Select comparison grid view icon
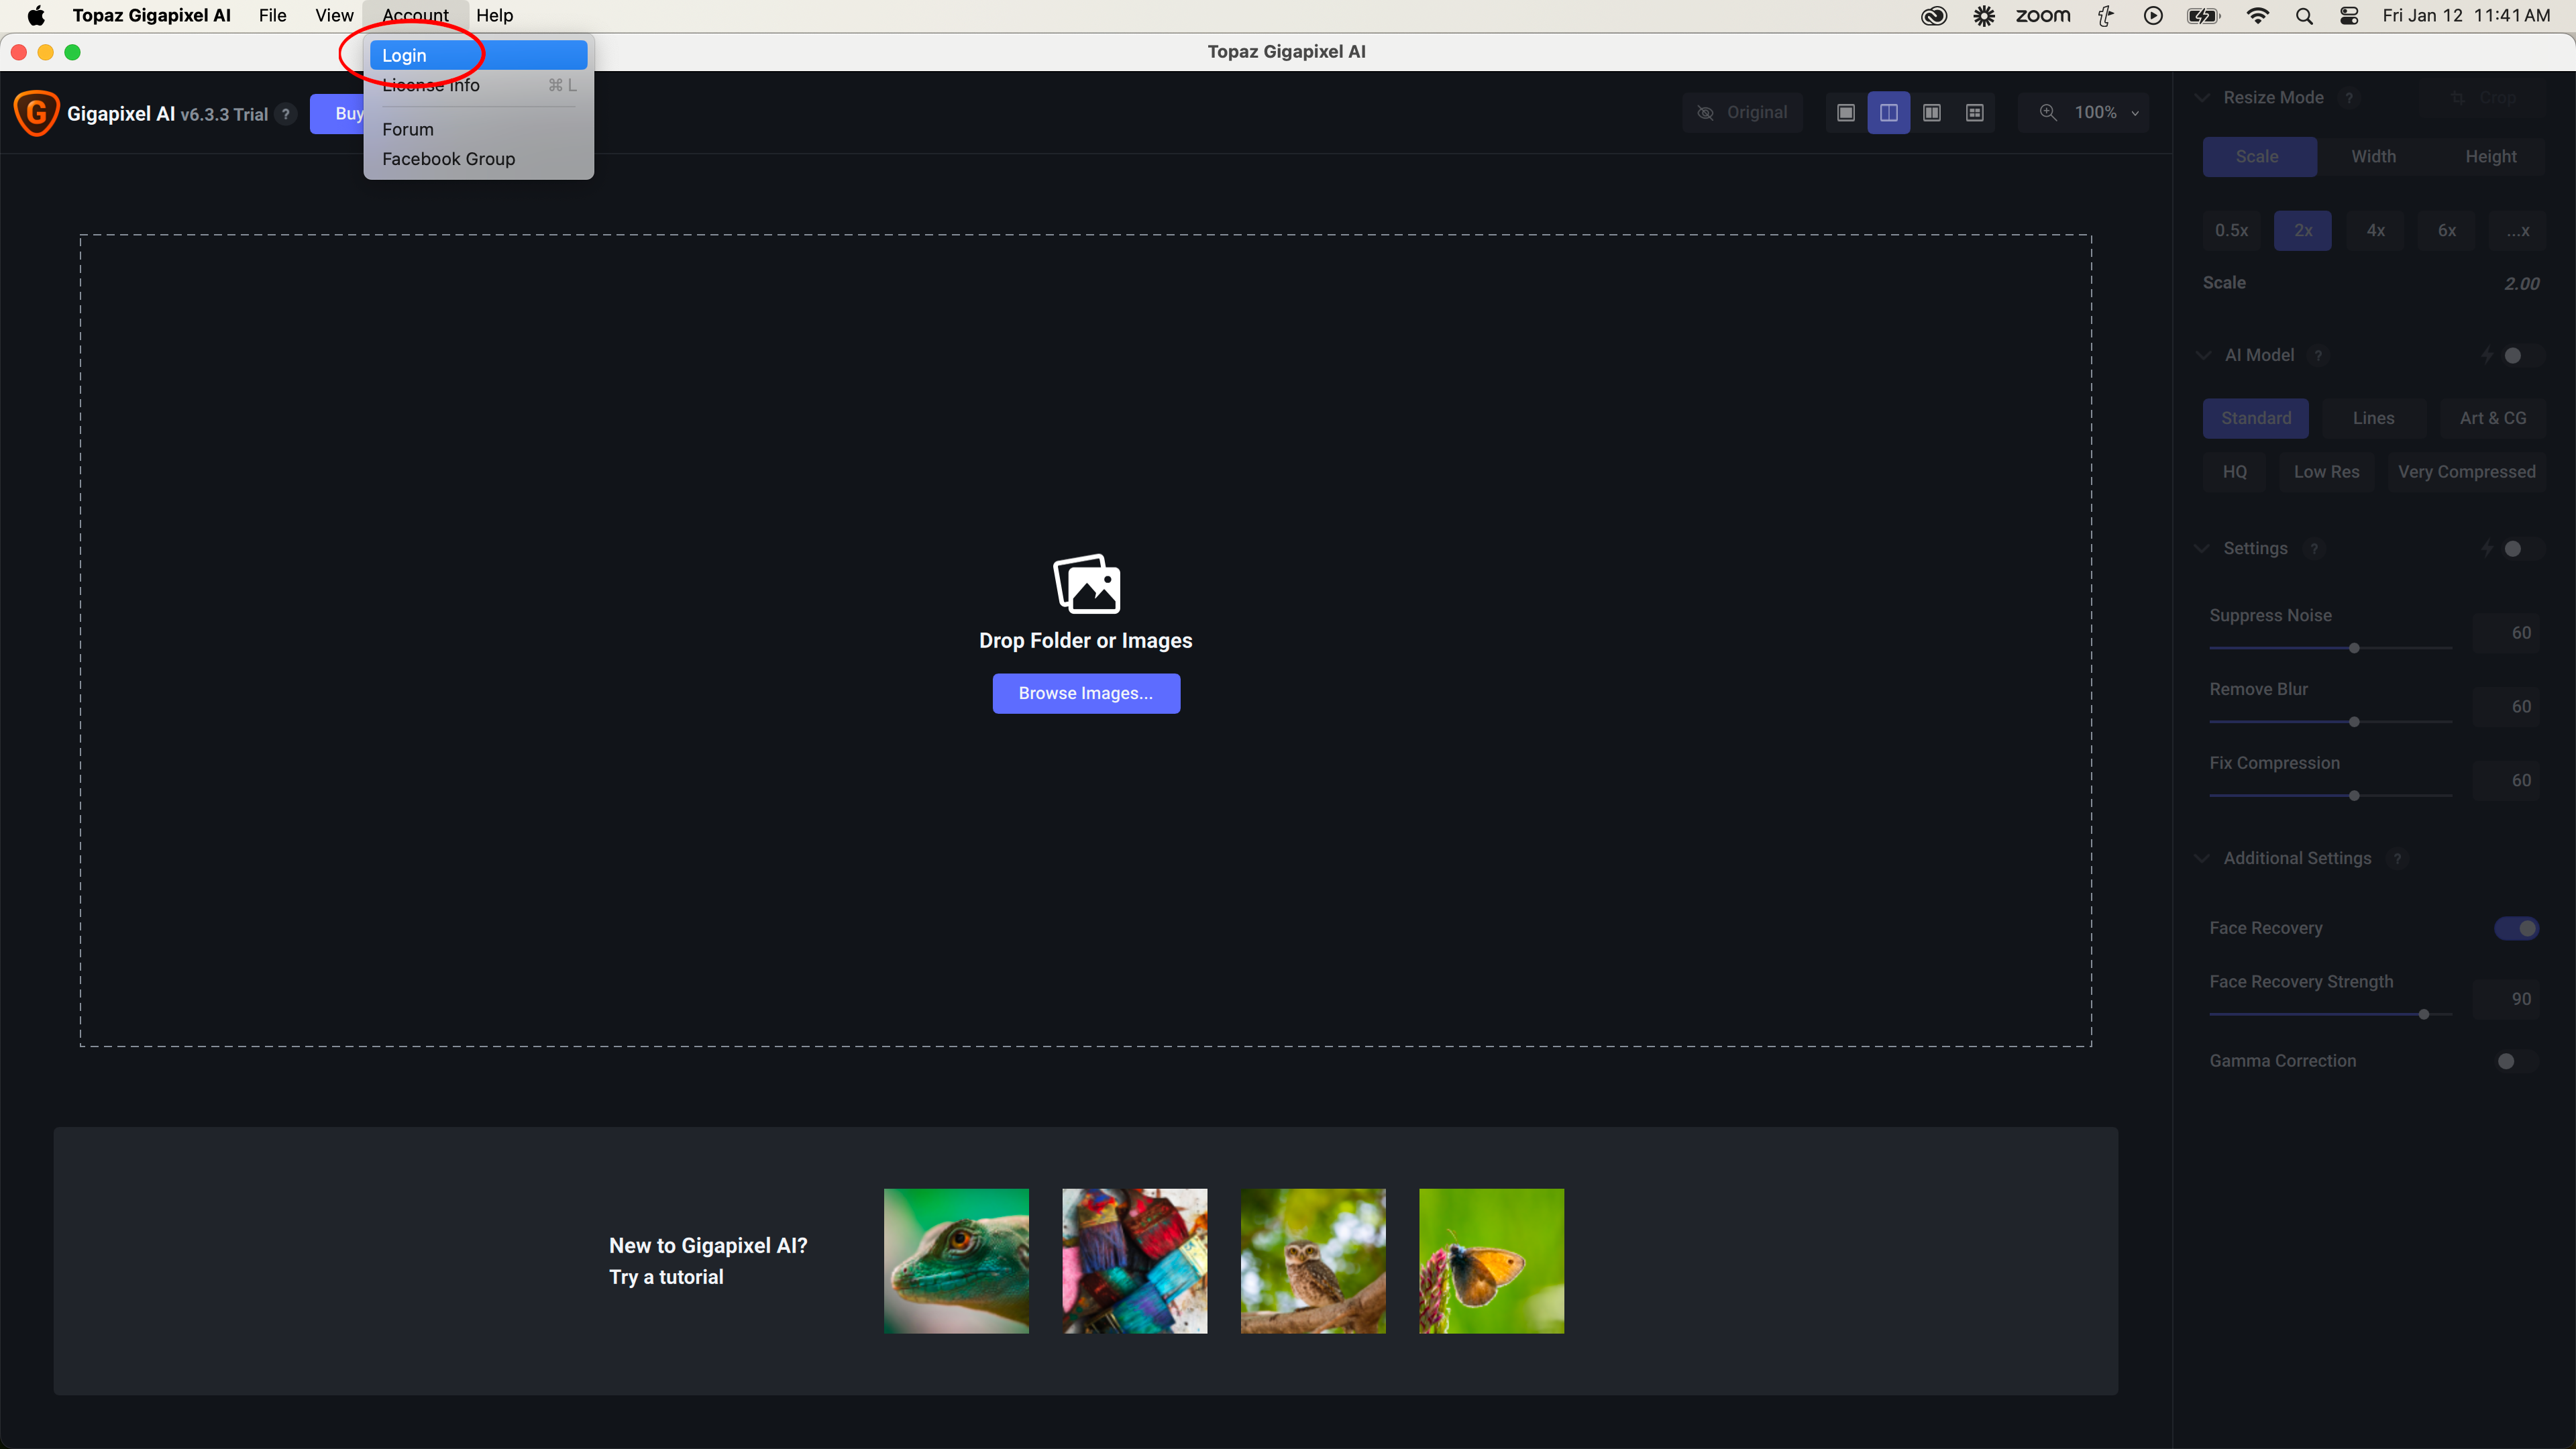This screenshot has height=1449, width=2576. [x=1974, y=113]
